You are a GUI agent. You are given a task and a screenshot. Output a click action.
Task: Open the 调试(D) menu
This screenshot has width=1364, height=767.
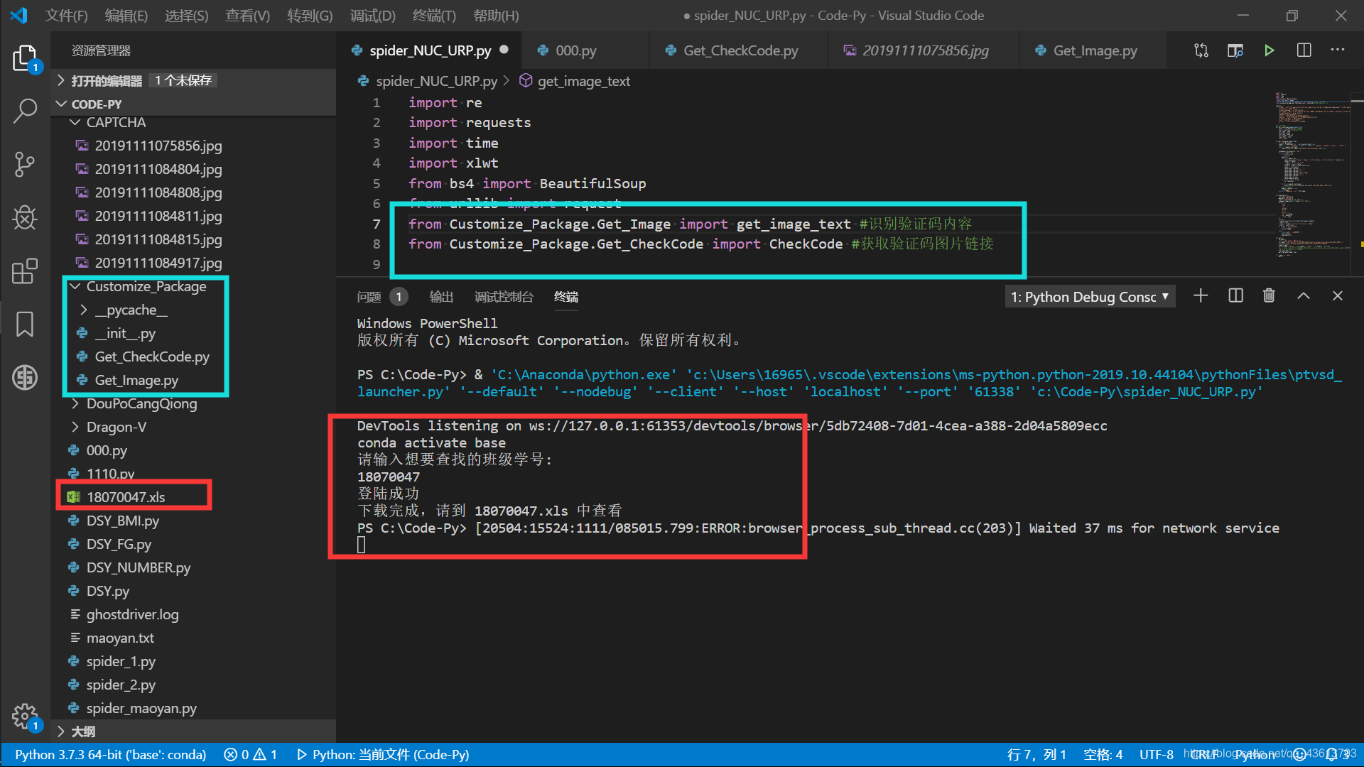coord(373,15)
